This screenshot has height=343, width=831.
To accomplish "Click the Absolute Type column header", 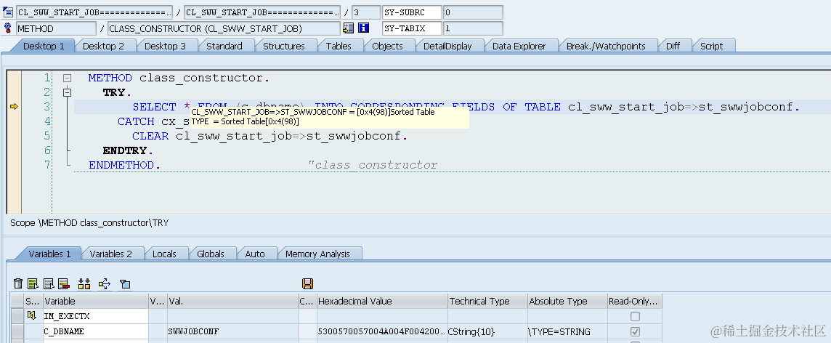I will (567, 301).
